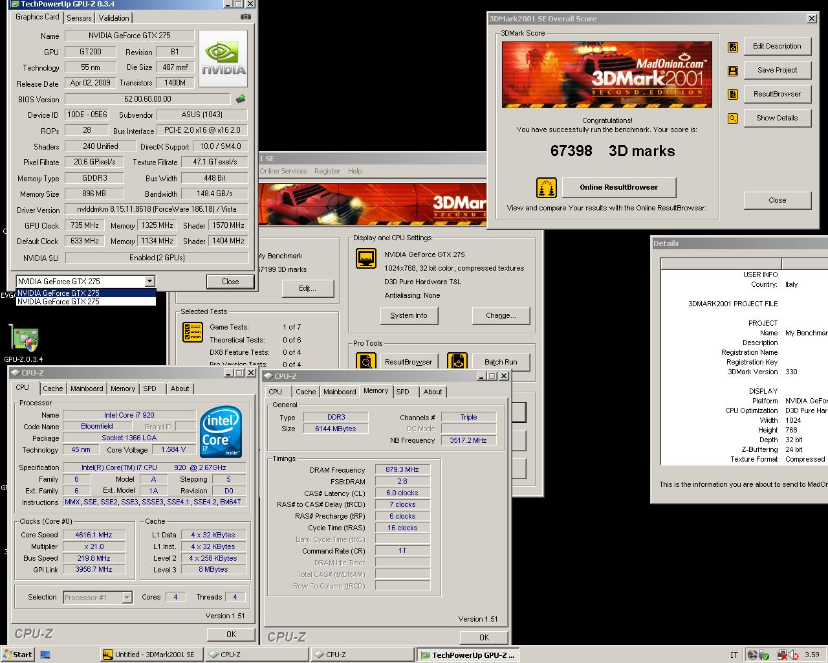Select the highlighted NVIDIA GeForce GTX 275 list entry
The width and height of the screenshot is (828, 663).
(86, 293)
